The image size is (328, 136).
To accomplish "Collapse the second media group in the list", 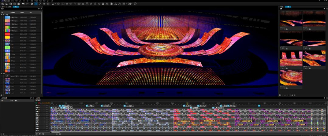I will pyautogui.click(x=2, y=74).
